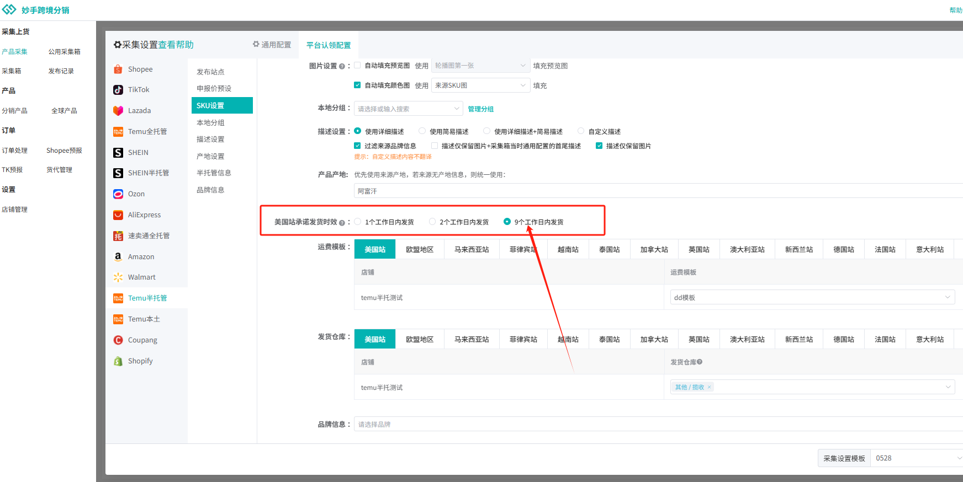
Task: Click help icon next to 发货仓库 header
Action: 700,362
